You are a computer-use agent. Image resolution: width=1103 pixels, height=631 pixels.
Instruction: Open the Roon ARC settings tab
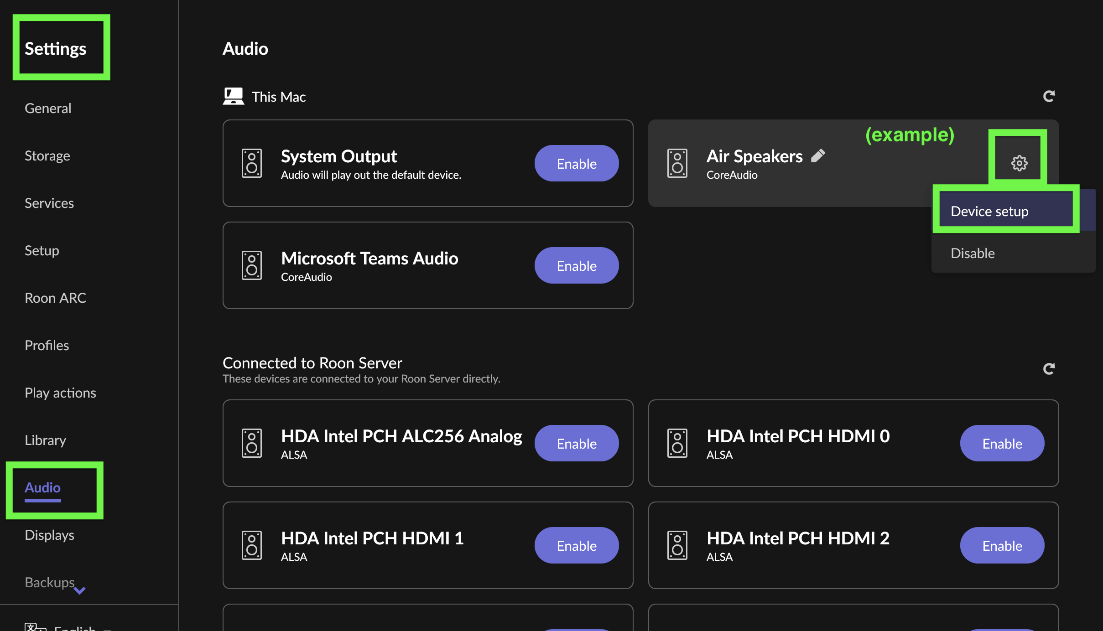(55, 298)
